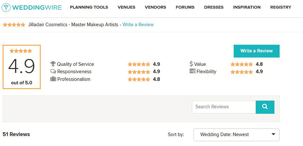This screenshot has width=303, height=146.
Task: Click the magnifying glass search button
Action: point(265,107)
